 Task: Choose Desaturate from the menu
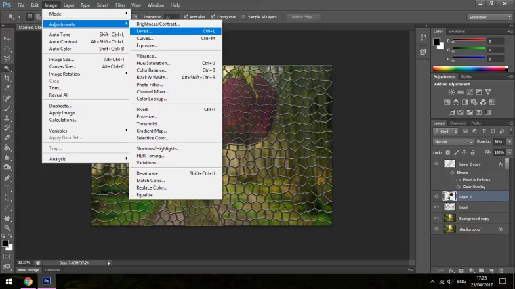point(176,173)
